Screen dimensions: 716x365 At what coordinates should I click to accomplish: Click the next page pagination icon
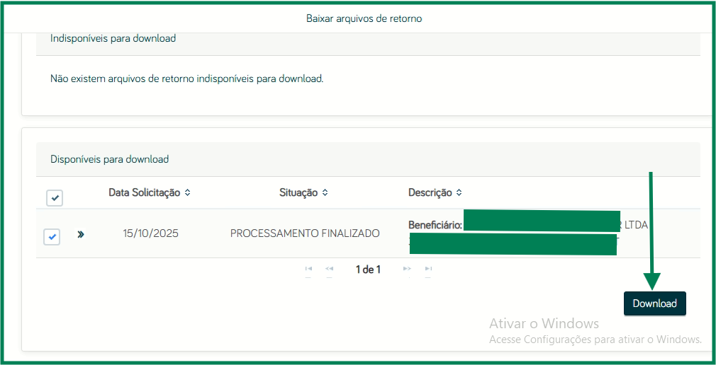click(x=407, y=269)
